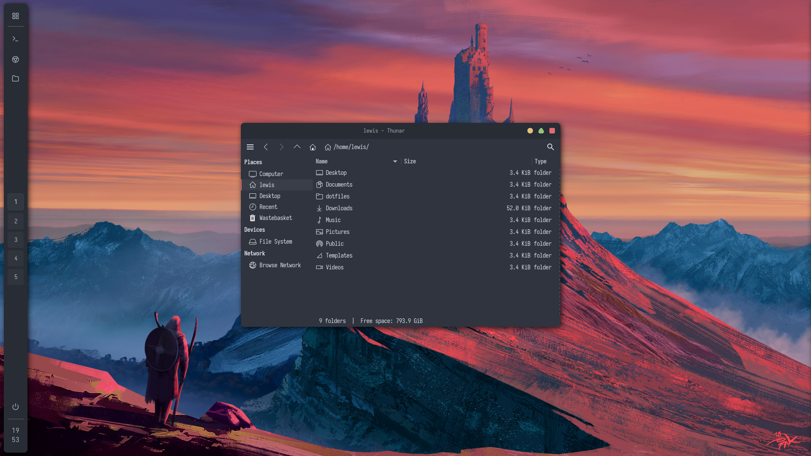The image size is (811, 456).
Task: Open File System under Devices
Action: pyautogui.click(x=277, y=242)
